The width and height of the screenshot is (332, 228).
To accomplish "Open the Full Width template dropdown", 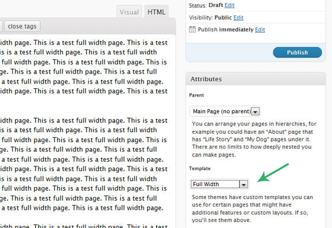I will click(219, 184).
